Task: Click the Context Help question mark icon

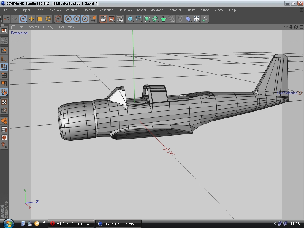Action: coord(4,145)
